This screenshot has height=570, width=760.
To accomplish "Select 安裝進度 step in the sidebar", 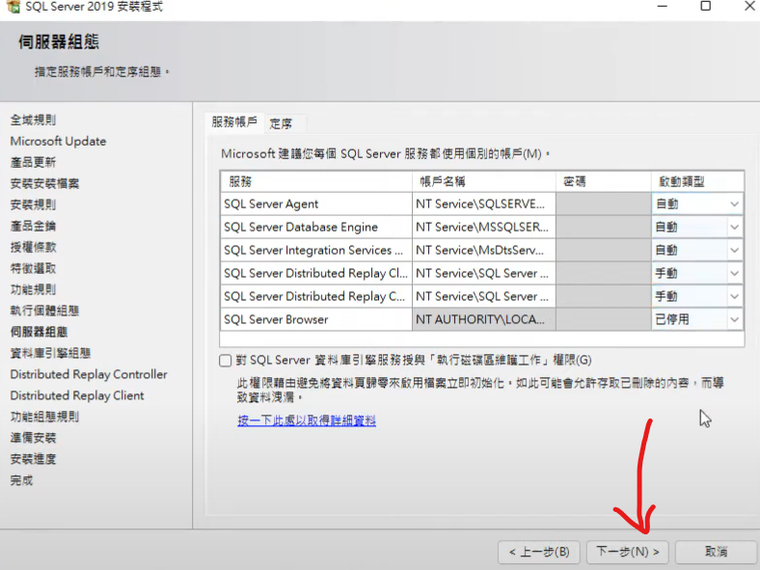I will (33, 459).
